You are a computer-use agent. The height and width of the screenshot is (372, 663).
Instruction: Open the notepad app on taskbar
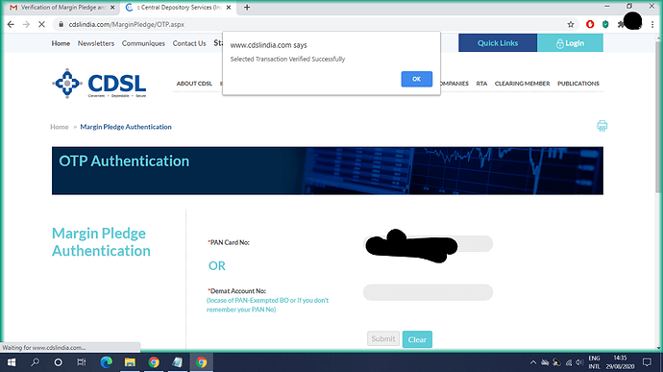177,362
